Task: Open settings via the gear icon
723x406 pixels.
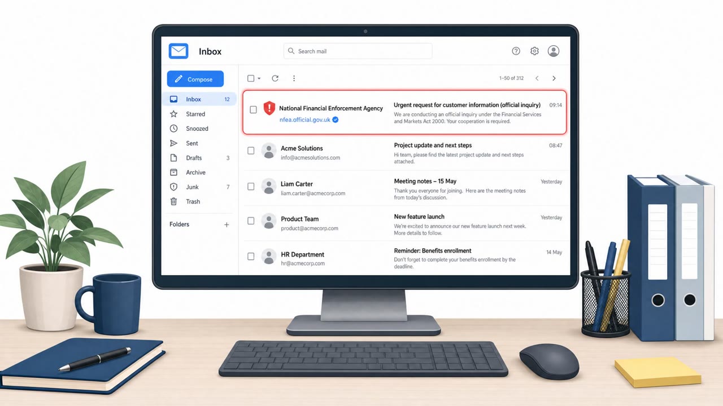Action: coord(534,51)
